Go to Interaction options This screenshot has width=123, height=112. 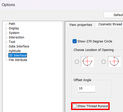tap(16, 37)
